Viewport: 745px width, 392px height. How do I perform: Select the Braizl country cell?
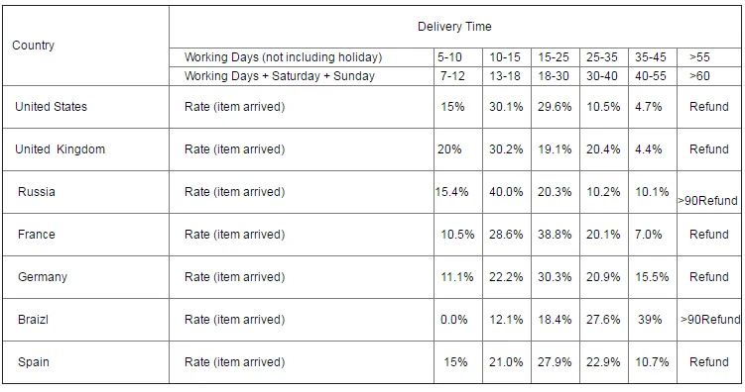coord(86,320)
